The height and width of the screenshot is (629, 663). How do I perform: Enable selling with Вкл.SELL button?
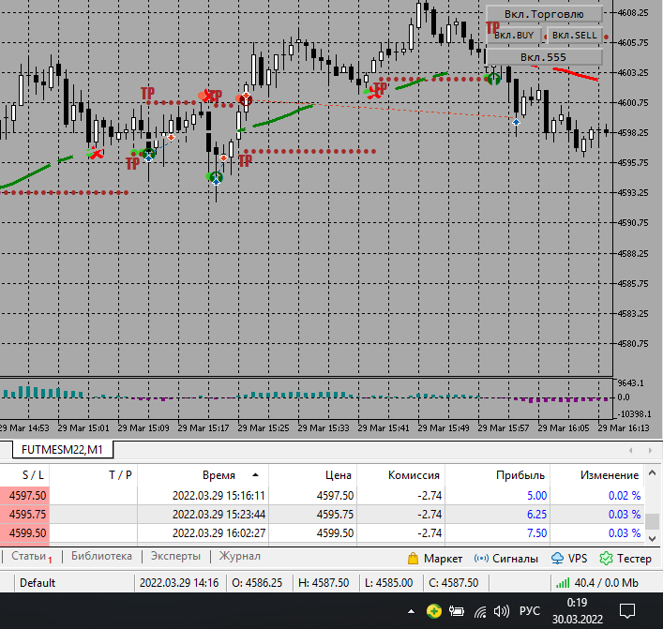click(x=574, y=36)
